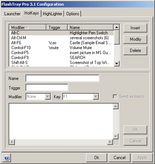This screenshot has width=155, height=164.
Task: Select the HotKeys tab
Action: click(31, 13)
